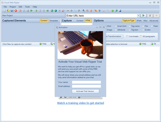
Task: Click the gray back arrow beside URL
Action: (156, 16)
